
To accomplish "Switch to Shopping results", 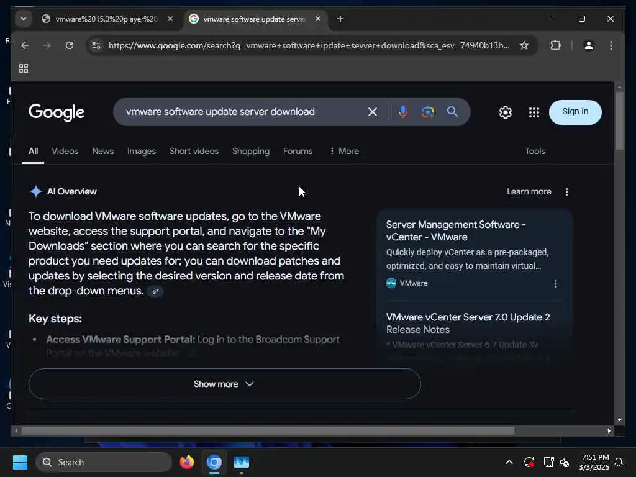I will point(251,152).
